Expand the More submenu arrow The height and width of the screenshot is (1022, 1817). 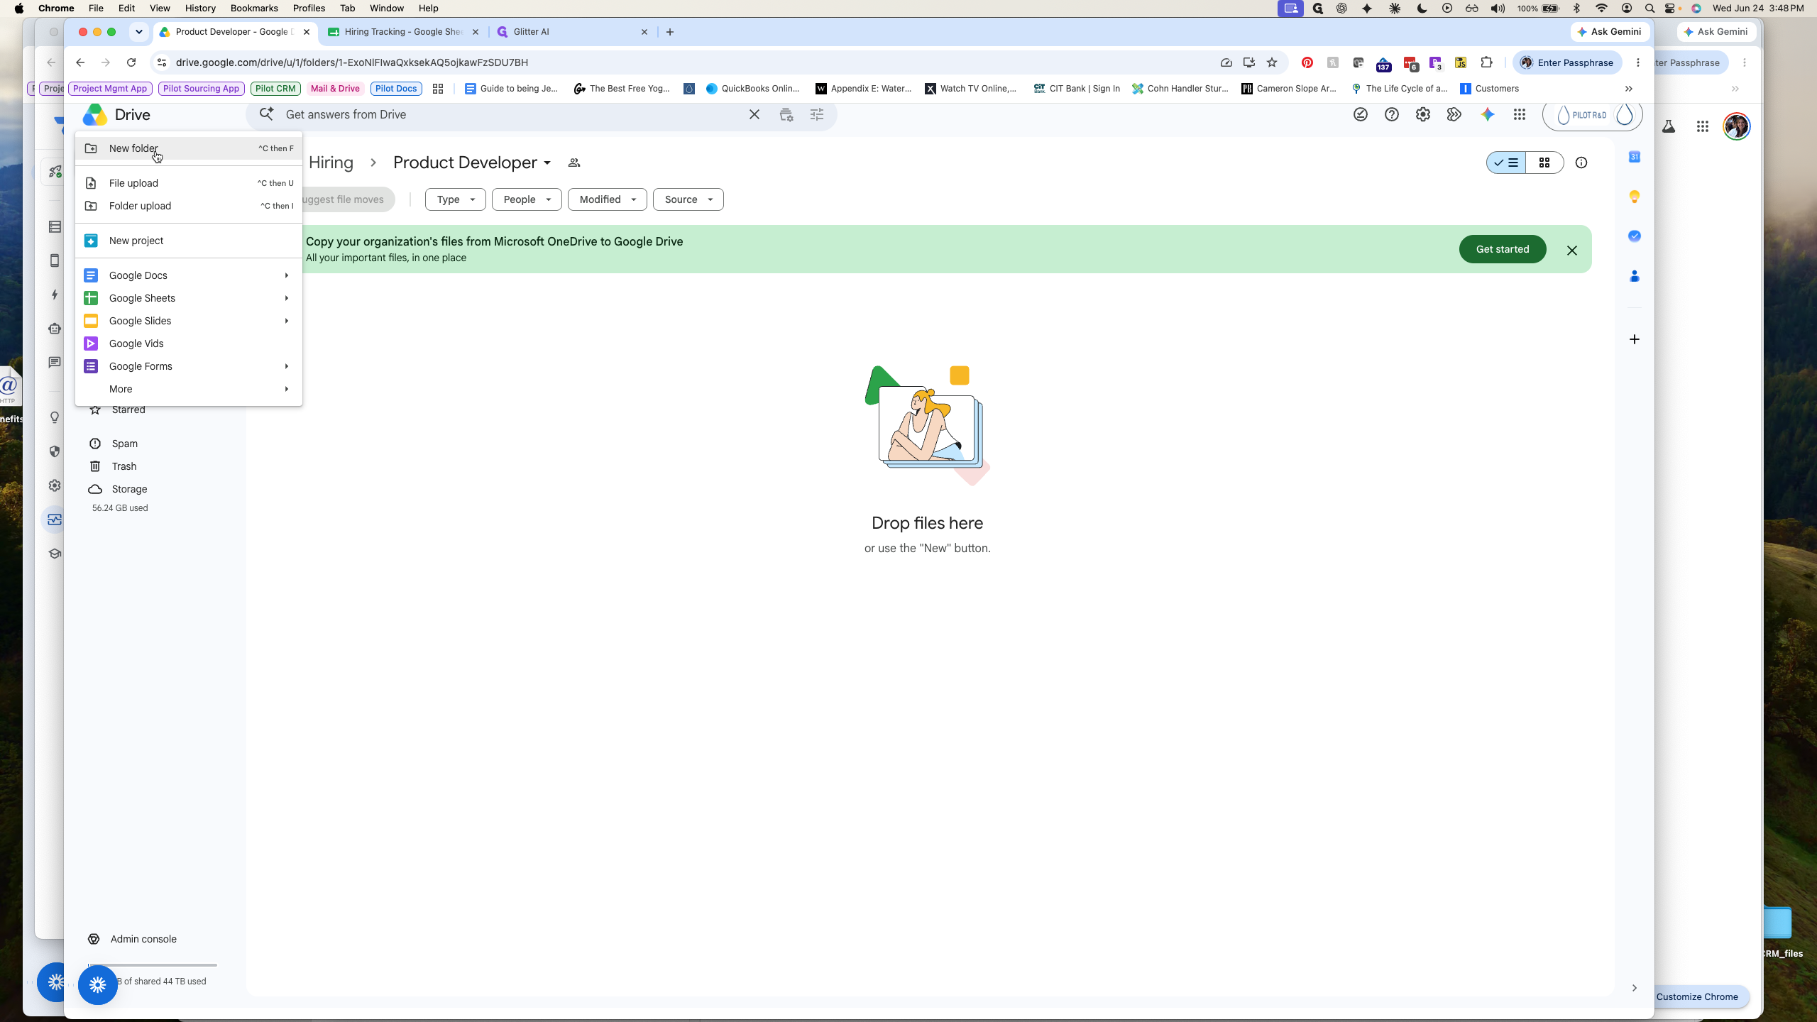tap(286, 389)
